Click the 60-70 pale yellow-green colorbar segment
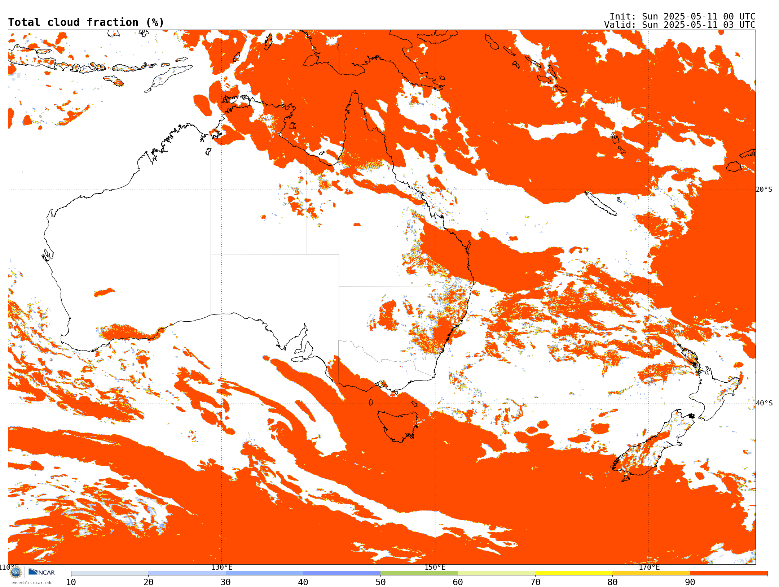779x587 pixels. coord(496,573)
